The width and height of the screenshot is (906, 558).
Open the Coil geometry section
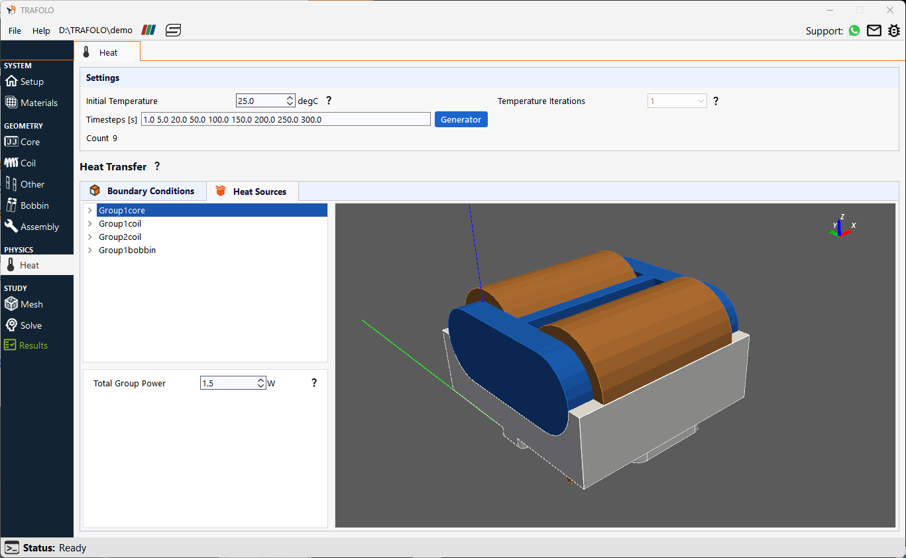coord(28,162)
